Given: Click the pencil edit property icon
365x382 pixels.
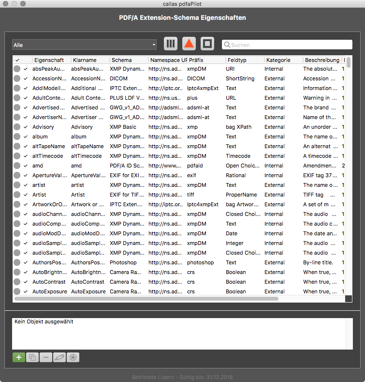Looking at the screenshot, I should click(59, 357).
